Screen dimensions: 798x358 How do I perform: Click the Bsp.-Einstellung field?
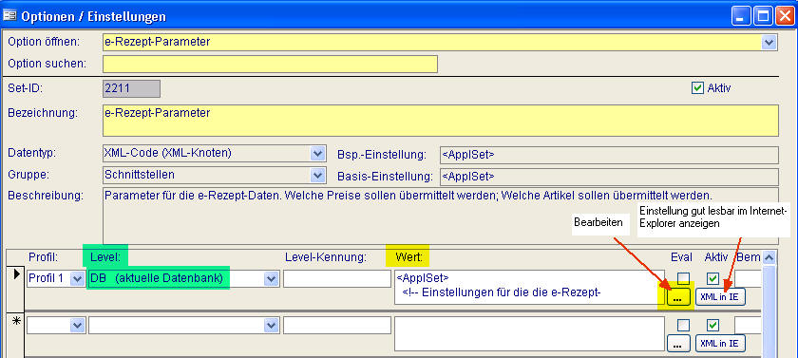(609, 155)
